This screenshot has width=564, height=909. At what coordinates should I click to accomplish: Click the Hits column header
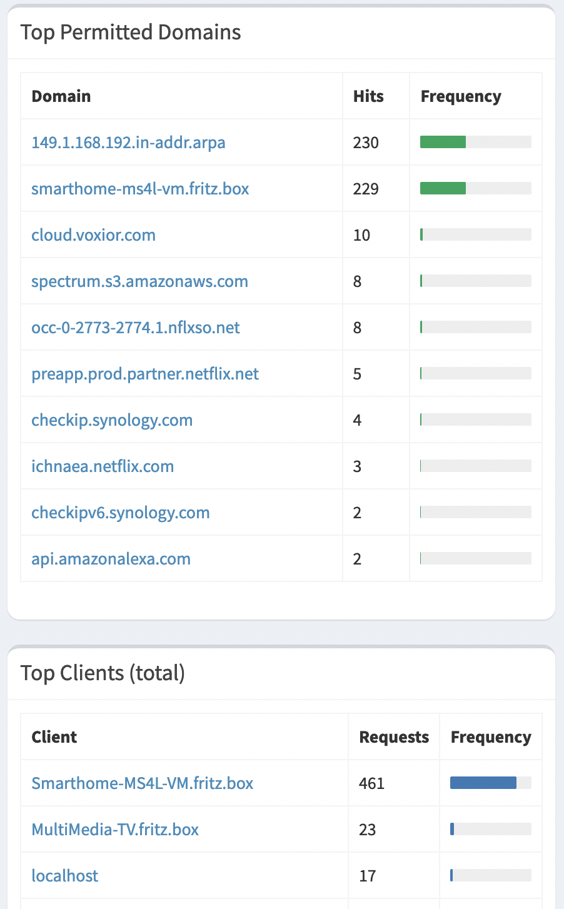(x=368, y=96)
